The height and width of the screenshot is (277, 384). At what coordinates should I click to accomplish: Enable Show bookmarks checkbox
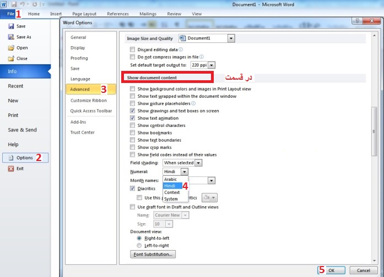click(x=132, y=132)
